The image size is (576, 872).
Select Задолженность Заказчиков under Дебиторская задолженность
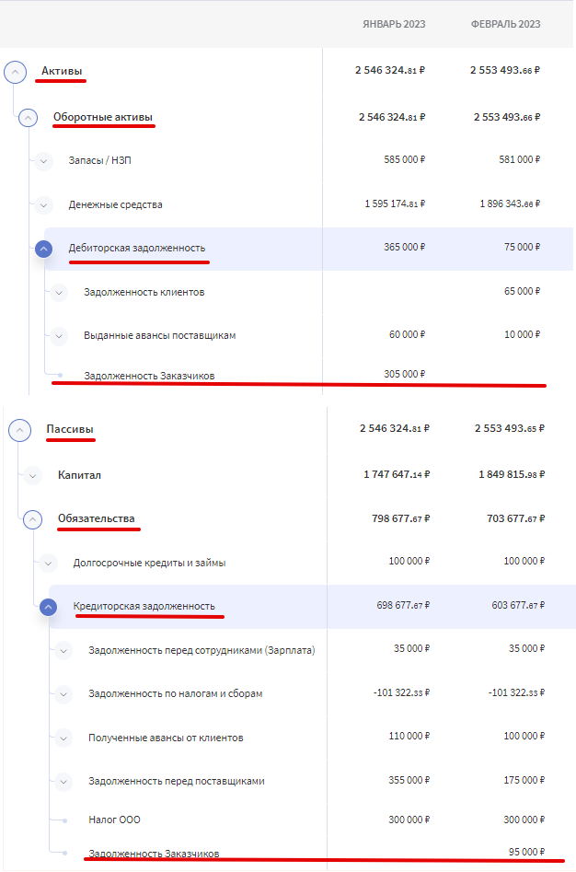pos(149,376)
